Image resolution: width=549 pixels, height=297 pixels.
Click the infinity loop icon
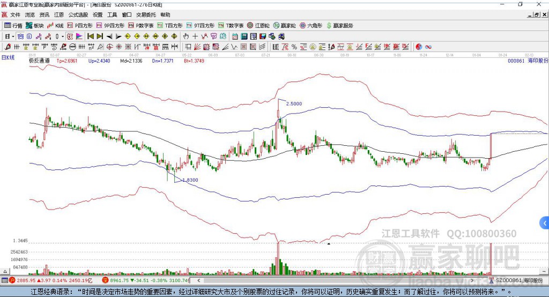coord(428,47)
